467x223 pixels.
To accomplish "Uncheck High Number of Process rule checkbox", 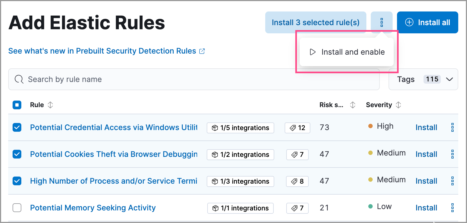I will 17,181.
